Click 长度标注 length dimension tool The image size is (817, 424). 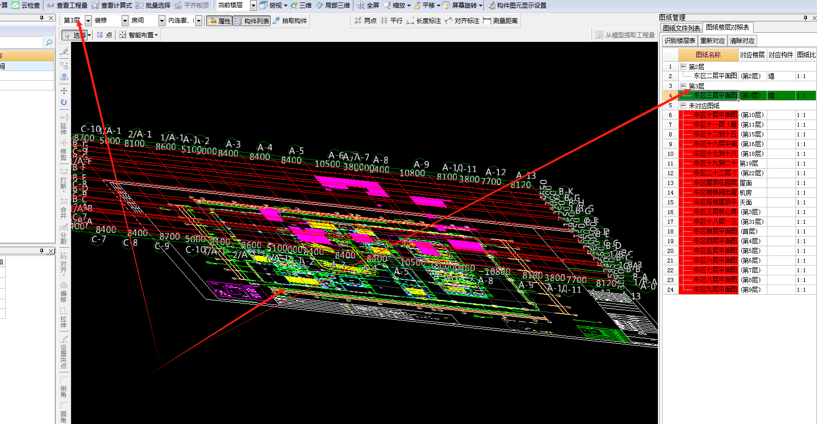coord(424,21)
